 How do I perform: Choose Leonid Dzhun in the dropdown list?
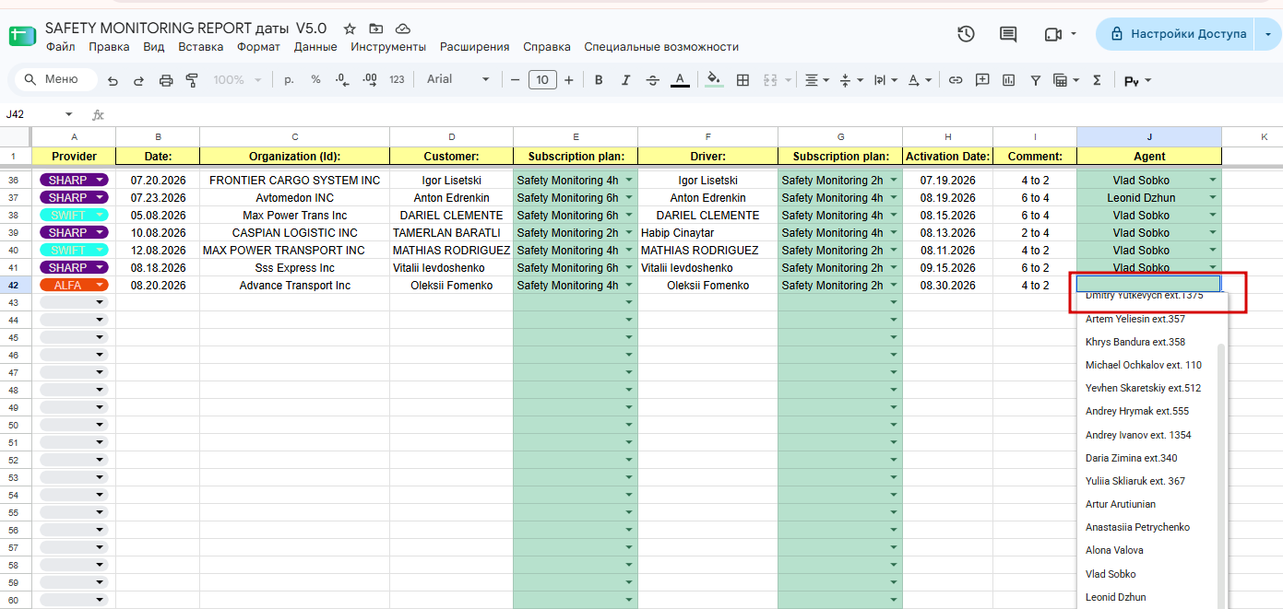click(1116, 597)
